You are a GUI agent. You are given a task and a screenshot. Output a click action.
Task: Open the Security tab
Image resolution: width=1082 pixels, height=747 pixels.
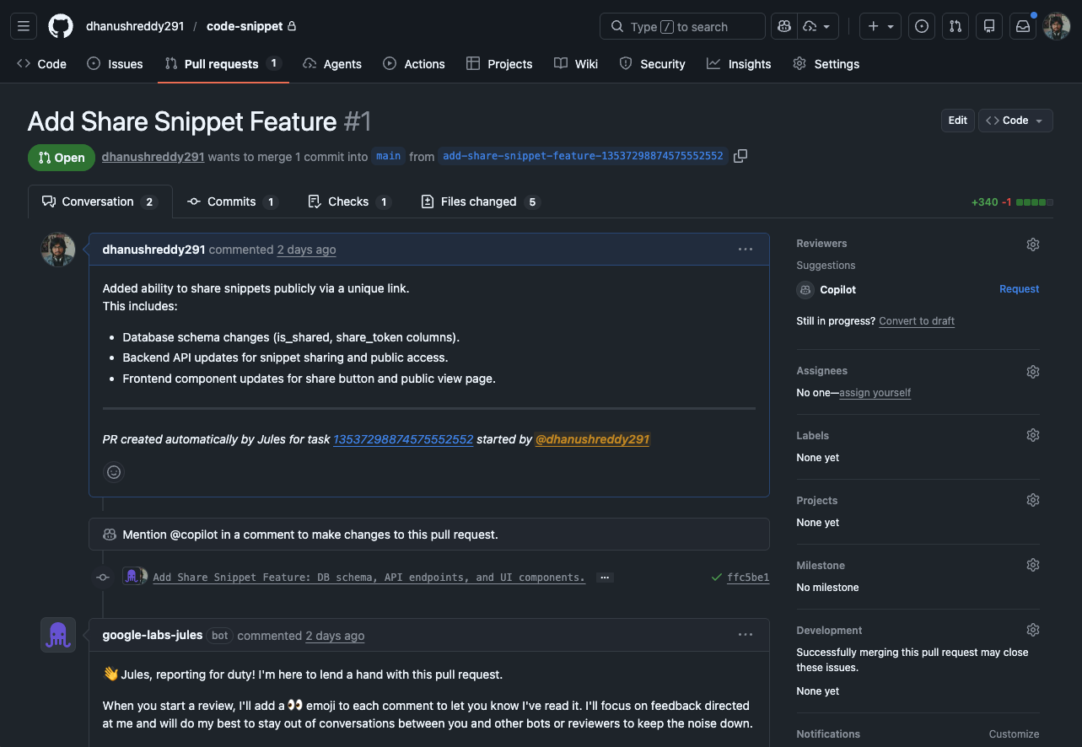[652, 64]
